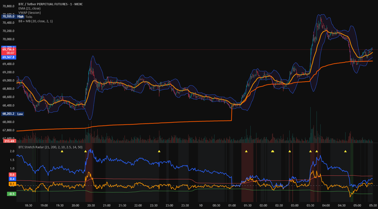Click the 04:00 time axis label
Image resolution: width=378 pixels, height=209 pixels.
pyautogui.click(x=326, y=205)
